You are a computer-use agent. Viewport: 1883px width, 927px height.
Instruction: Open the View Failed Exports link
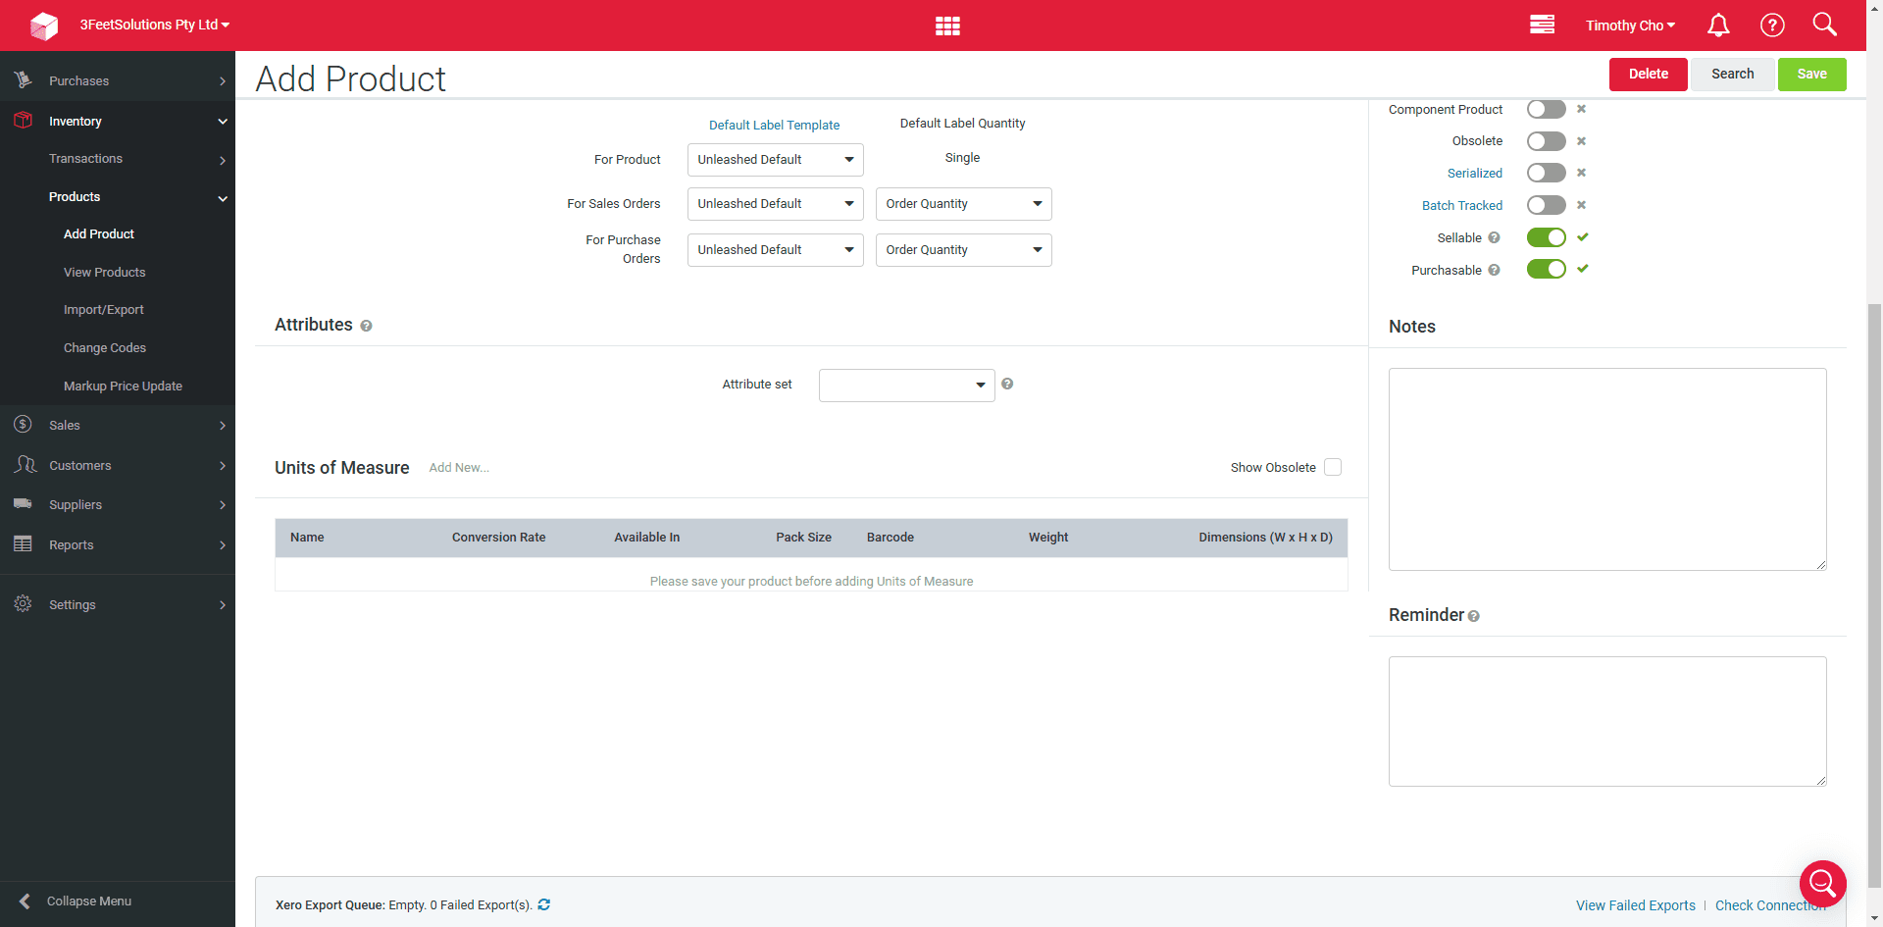tap(1635, 905)
